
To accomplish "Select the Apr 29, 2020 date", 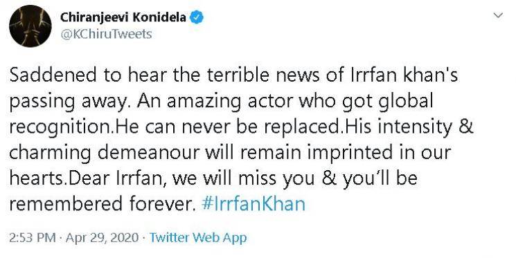I will [102, 238].
